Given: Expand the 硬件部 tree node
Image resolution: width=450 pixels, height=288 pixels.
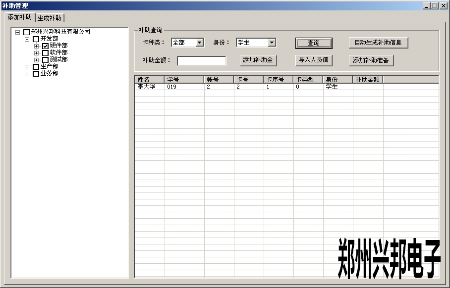Looking at the screenshot, I should [x=36, y=46].
